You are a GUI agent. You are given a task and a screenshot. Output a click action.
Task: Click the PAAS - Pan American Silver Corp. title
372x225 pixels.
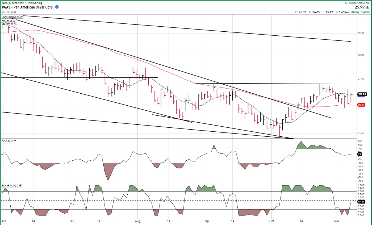tap(28, 7)
